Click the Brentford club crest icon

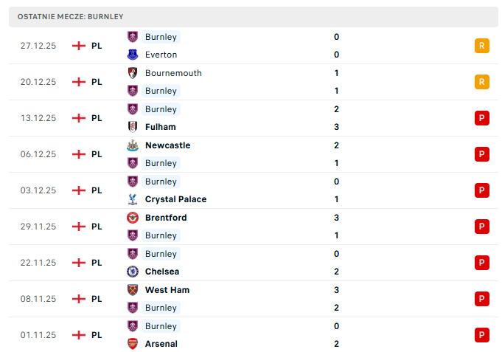click(x=133, y=218)
